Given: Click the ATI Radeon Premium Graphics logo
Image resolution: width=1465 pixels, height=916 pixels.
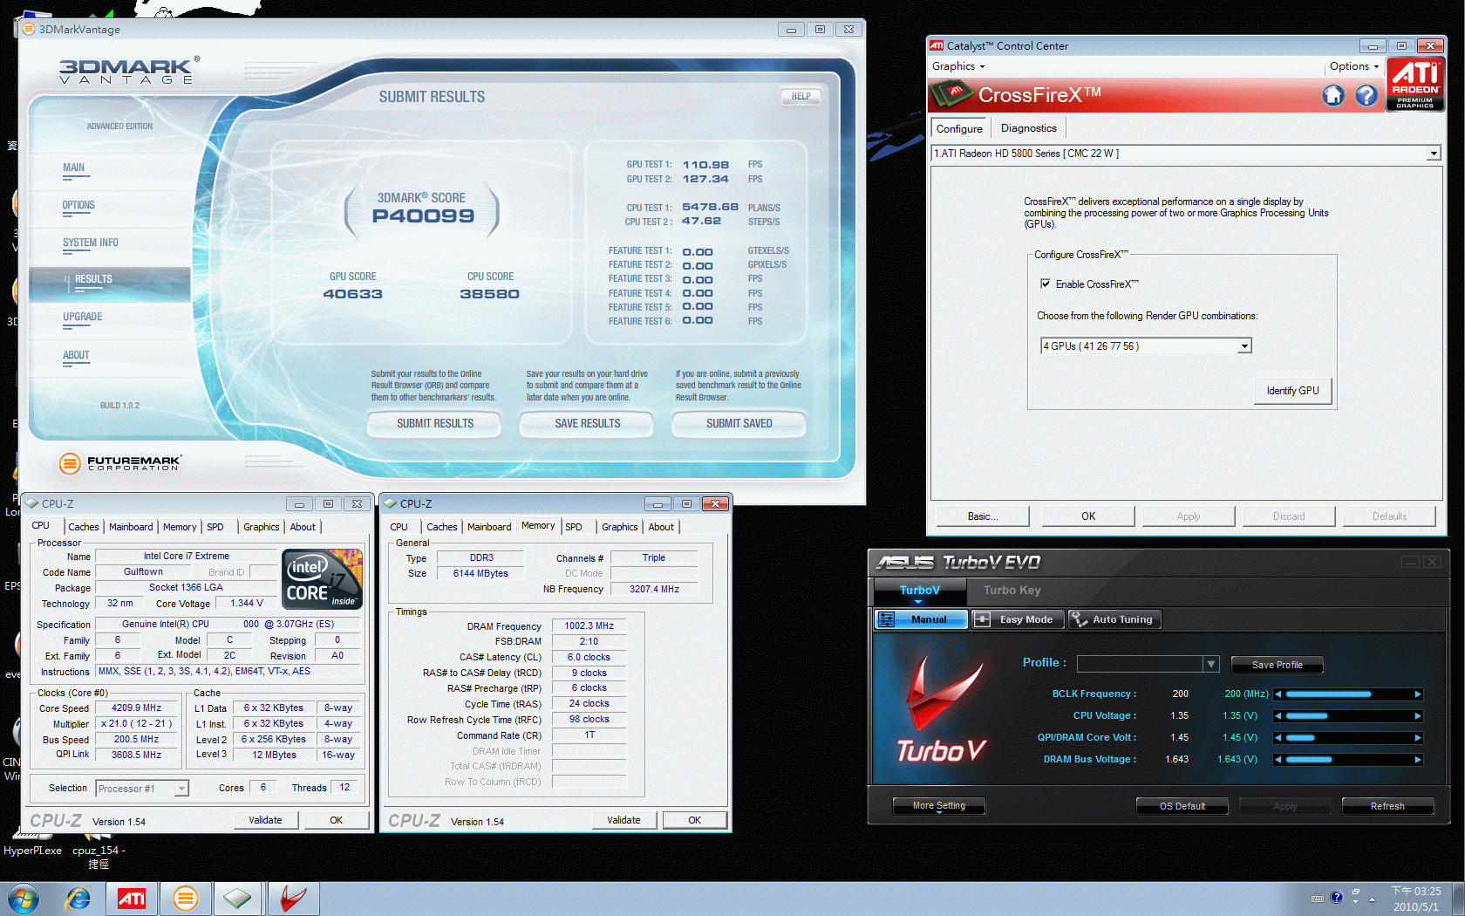Looking at the screenshot, I should point(1414,84).
